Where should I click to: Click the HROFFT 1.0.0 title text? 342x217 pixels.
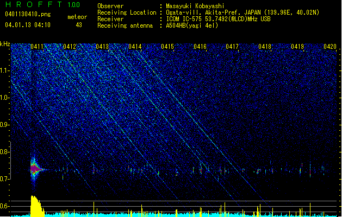[x=42, y=4]
